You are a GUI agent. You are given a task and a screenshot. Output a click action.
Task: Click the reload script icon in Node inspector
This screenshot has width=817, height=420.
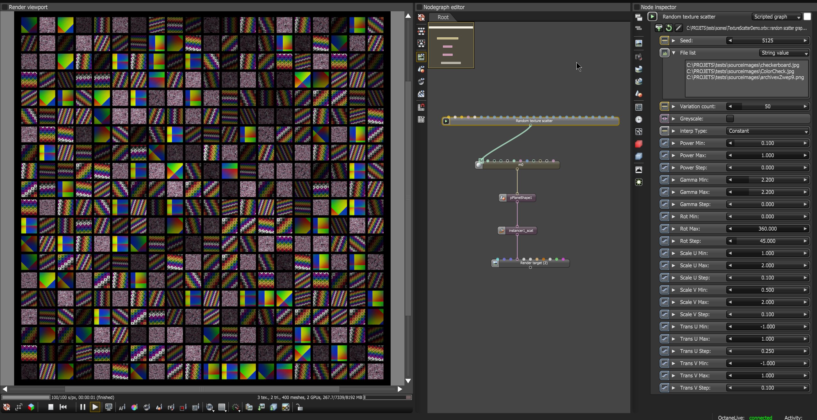pyautogui.click(x=669, y=28)
